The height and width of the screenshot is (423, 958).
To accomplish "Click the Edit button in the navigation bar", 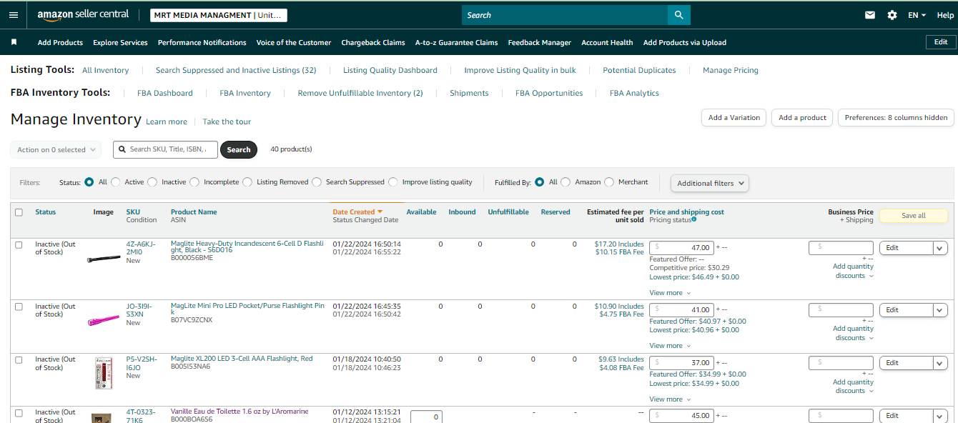I will pos(941,42).
